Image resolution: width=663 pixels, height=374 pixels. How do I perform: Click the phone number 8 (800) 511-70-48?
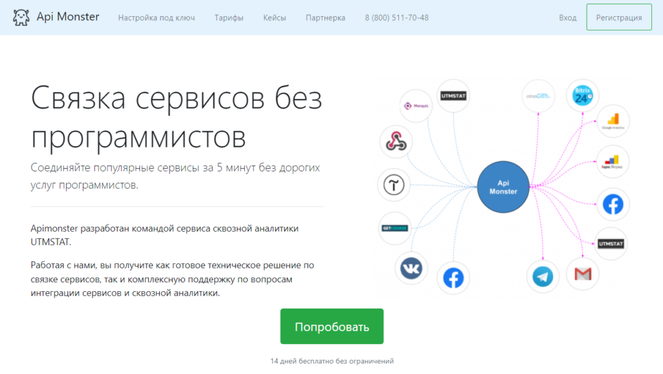[397, 17]
